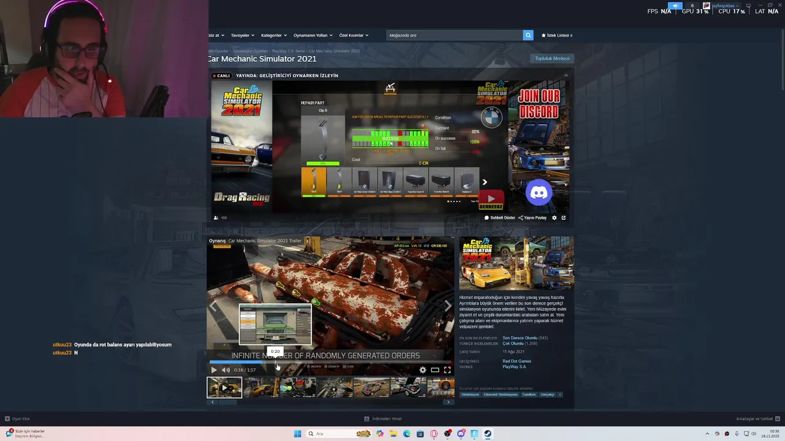Open İndirmeleri Yönet downloads manager
Screen dimensions: 785x441
383,419
